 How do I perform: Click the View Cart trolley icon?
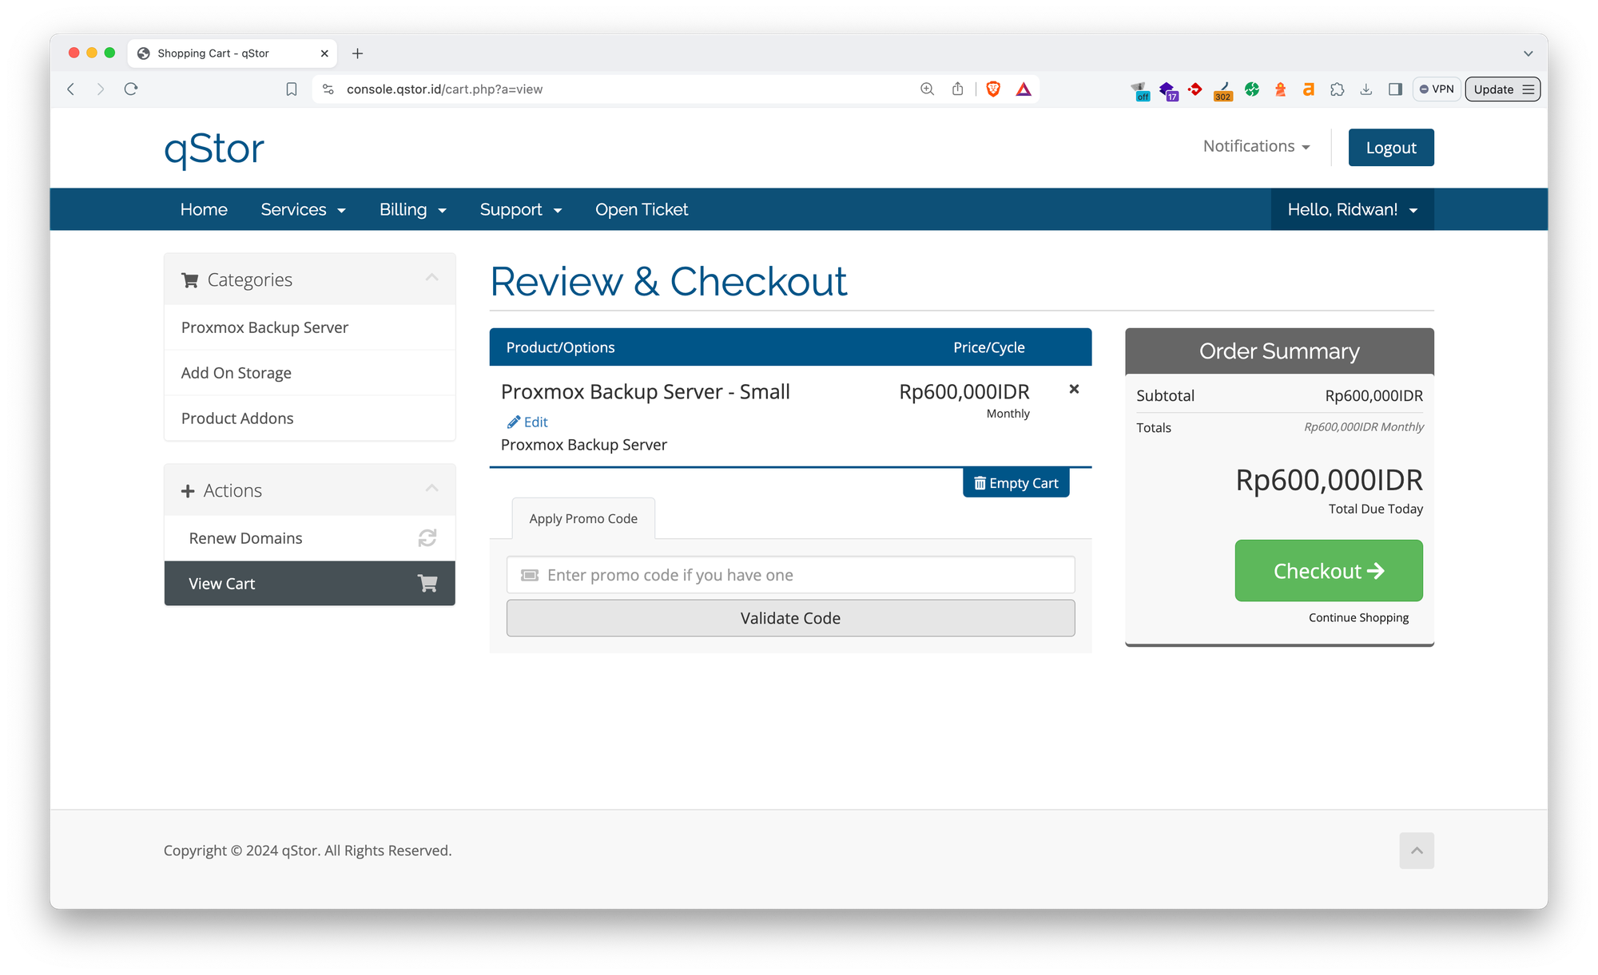point(427,584)
